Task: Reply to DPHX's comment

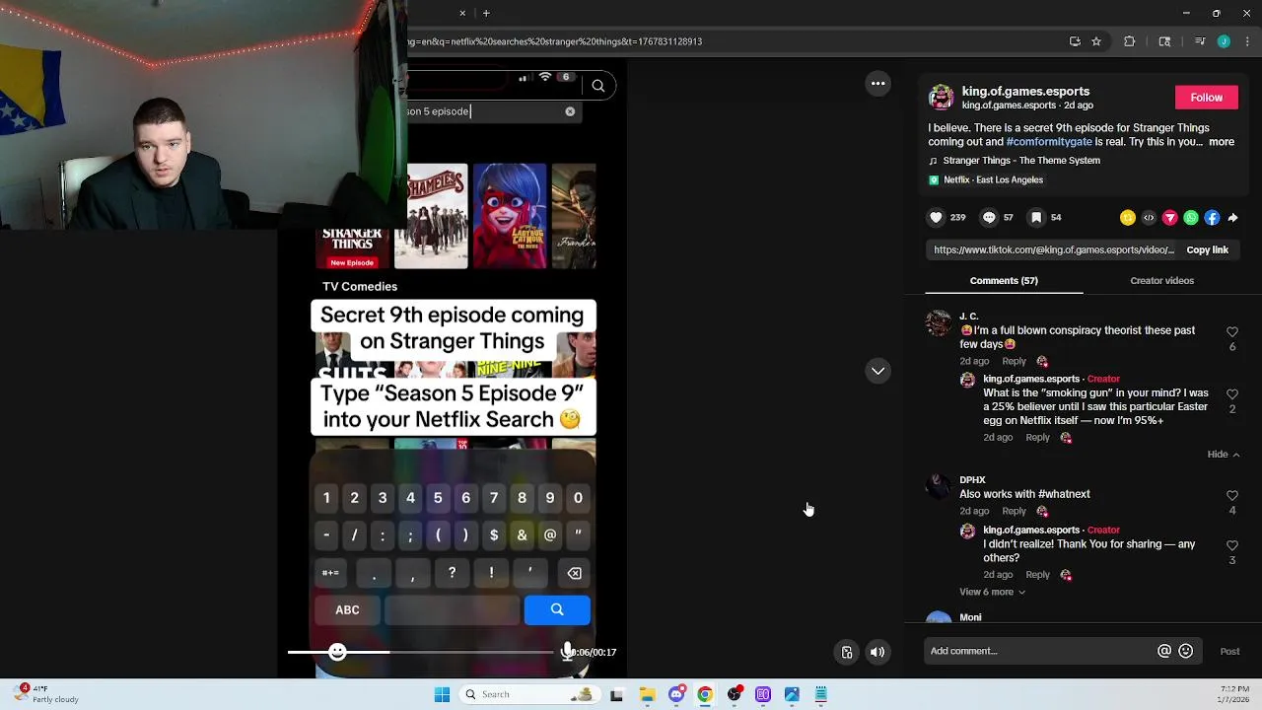Action: (1014, 512)
